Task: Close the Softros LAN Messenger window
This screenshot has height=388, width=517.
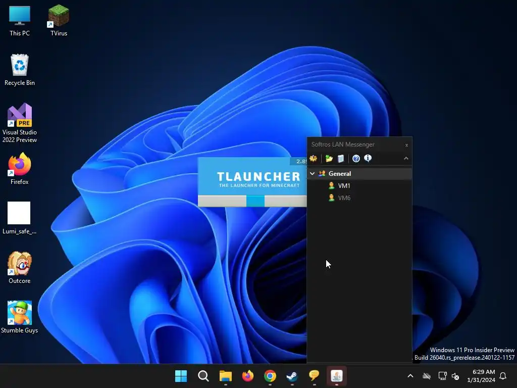Action: point(406,145)
